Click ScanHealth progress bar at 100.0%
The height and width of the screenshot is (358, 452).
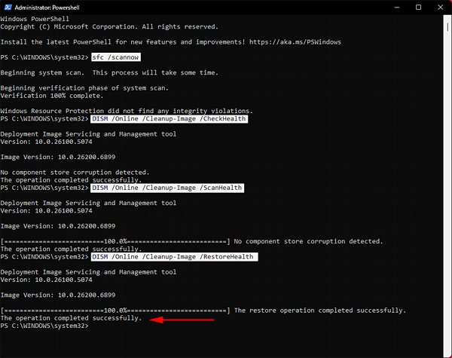click(x=115, y=241)
